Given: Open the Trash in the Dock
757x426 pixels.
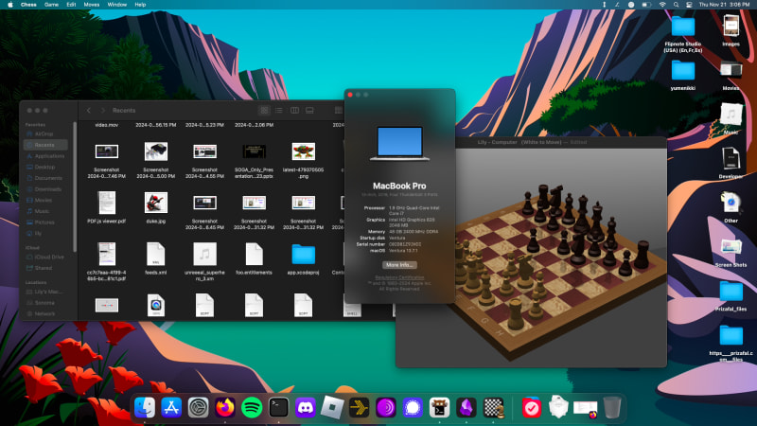Looking at the screenshot, I should click(612, 407).
